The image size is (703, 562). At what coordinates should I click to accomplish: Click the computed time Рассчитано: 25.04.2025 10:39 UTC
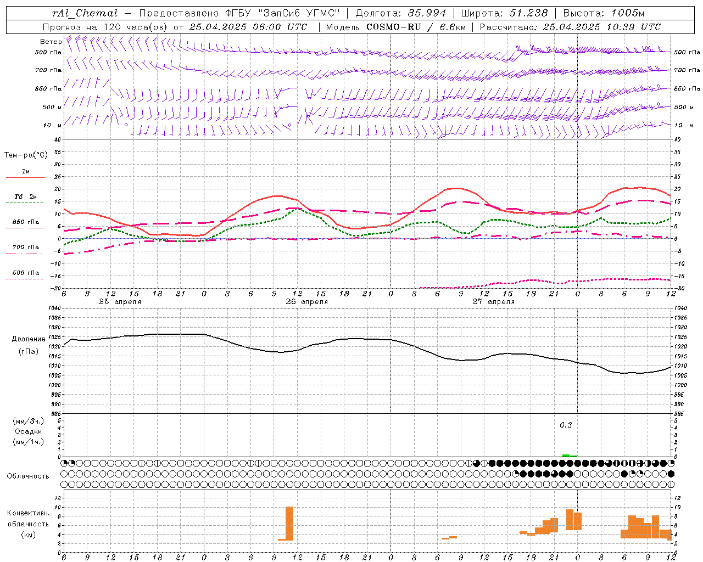[x=570, y=27]
